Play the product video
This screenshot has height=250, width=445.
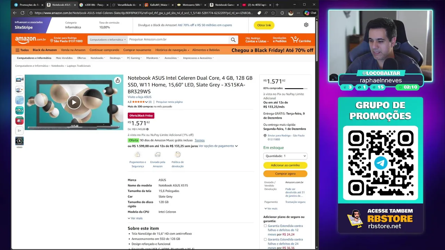(74, 102)
